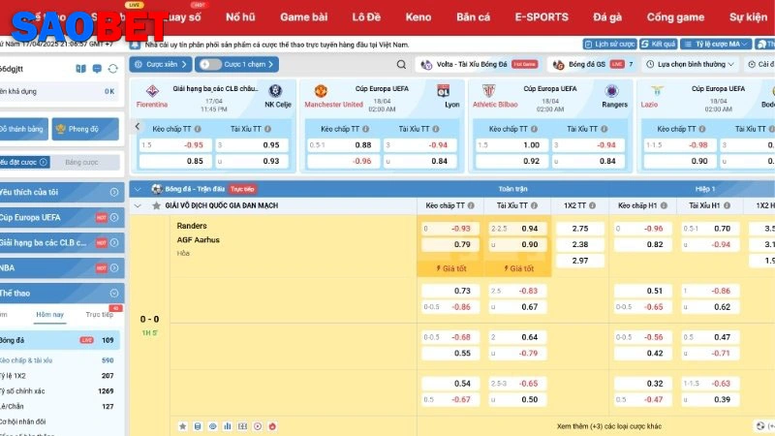The width and height of the screenshot is (775, 436).
Task: Open Lịch sử cược history button
Action: point(610,44)
